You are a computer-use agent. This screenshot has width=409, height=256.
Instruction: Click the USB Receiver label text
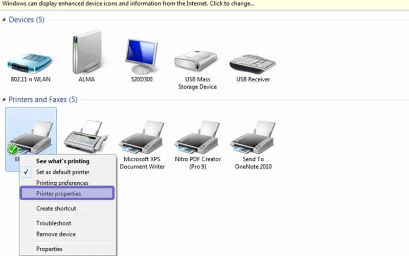(x=253, y=79)
